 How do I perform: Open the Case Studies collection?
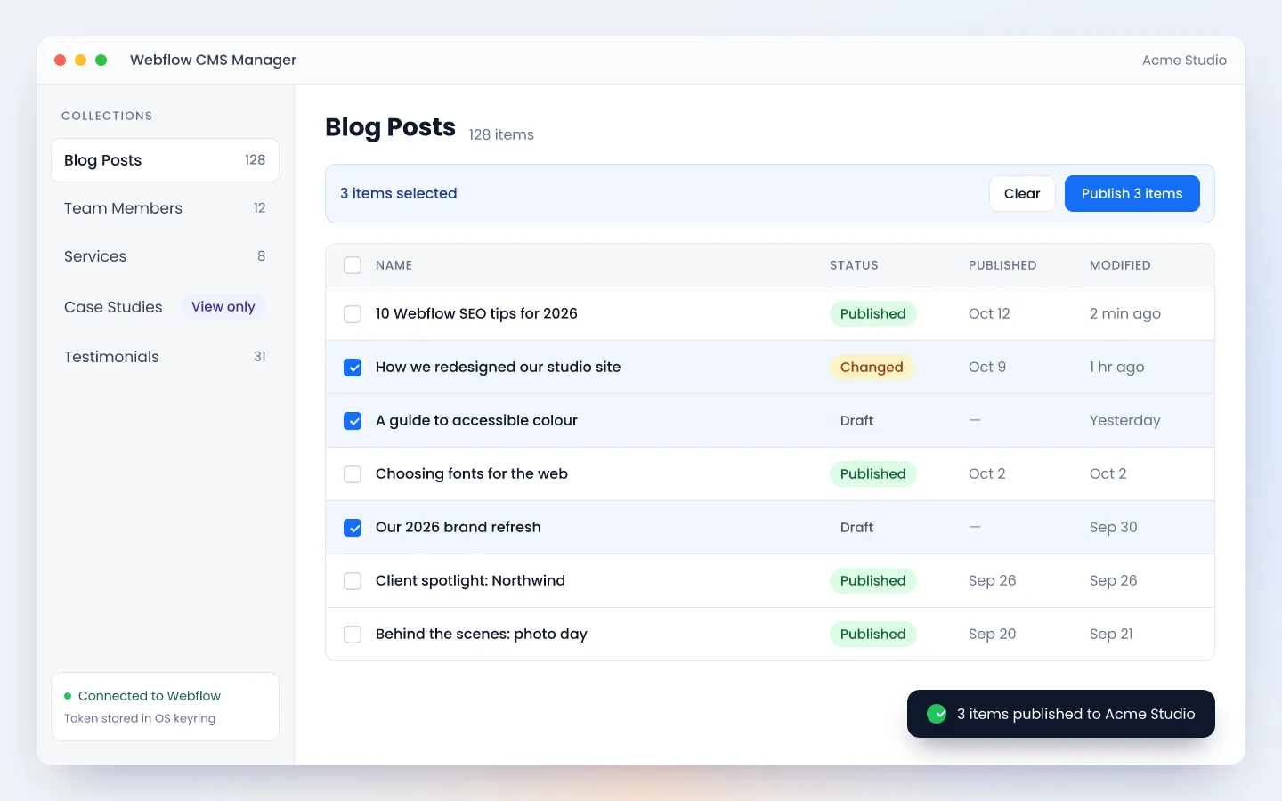pyautogui.click(x=165, y=307)
